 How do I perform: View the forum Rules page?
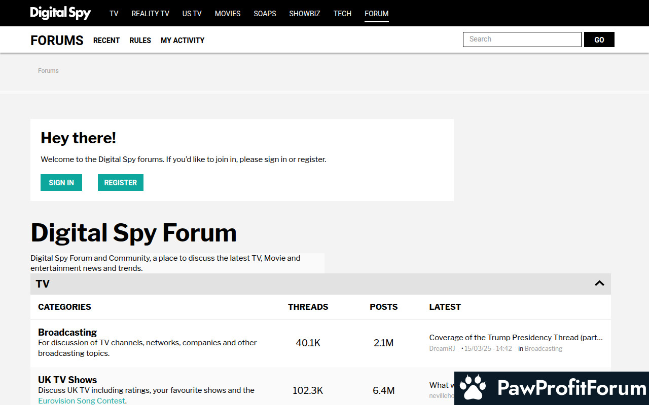coord(140,40)
